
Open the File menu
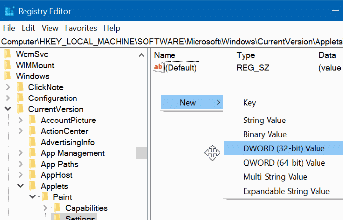(x=9, y=28)
